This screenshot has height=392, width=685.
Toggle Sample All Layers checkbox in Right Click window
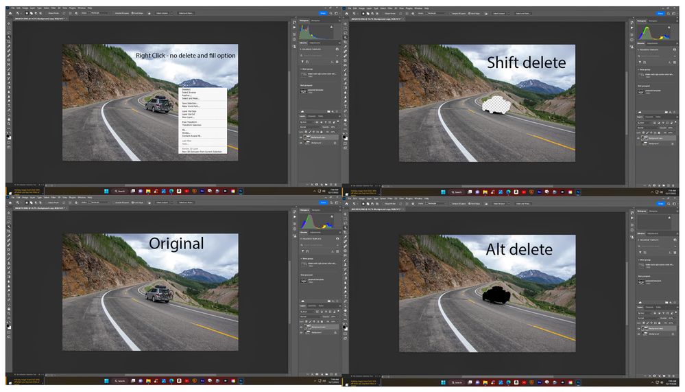coord(114,13)
